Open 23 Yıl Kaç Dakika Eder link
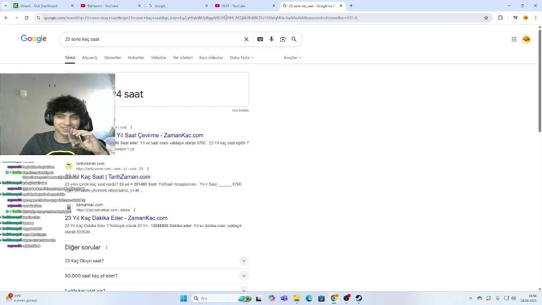The width and height of the screenshot is (542, 305). click(116, 218)
